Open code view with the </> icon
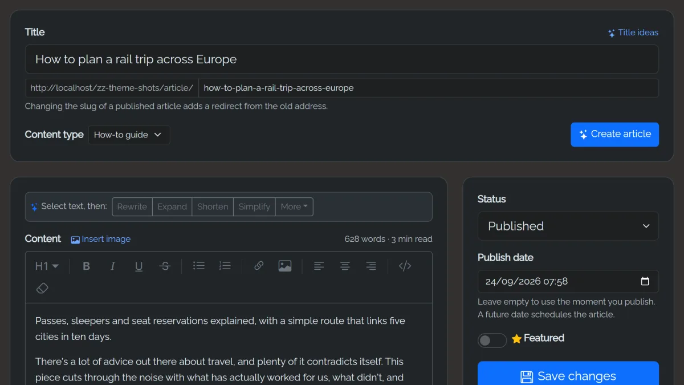Viewport: 684px width, 385px height. [405, 266]
